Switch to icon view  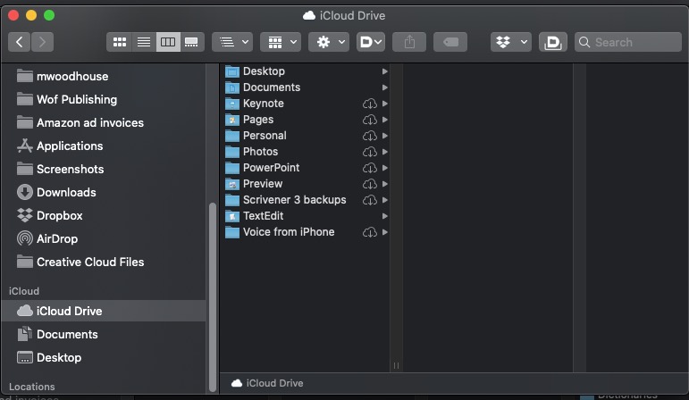click(x=120, y=42)
